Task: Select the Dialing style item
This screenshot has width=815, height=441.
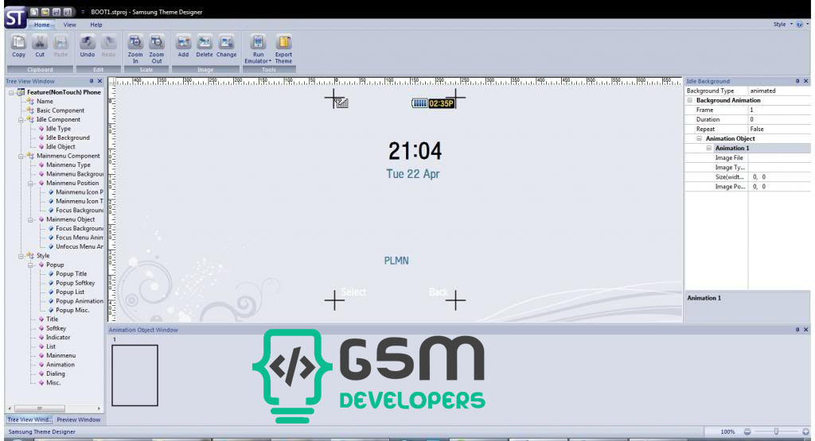Action: pos(56,373)
